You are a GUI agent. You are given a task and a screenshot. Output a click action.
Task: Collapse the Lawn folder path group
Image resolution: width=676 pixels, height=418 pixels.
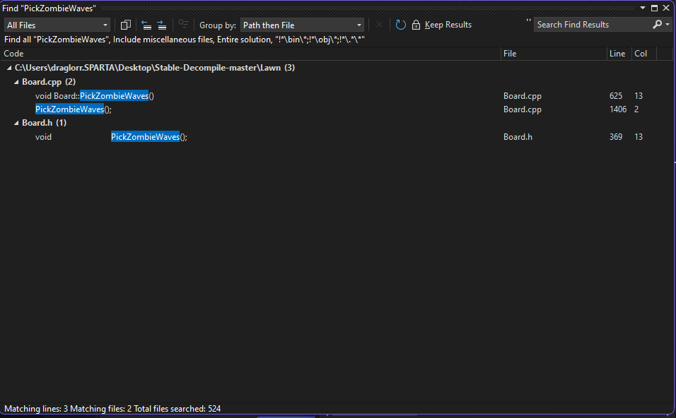[9, 68]
